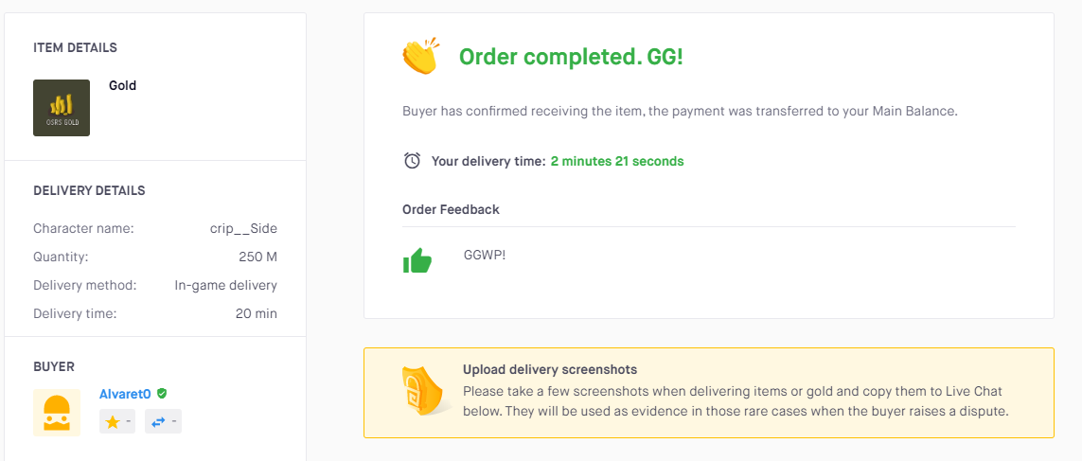Click the Order Feedback section label
Viewport: 1082px width, 461px height.
(452, 209)
